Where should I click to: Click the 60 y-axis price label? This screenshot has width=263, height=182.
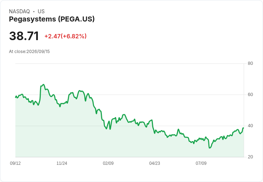click(250, 95)
